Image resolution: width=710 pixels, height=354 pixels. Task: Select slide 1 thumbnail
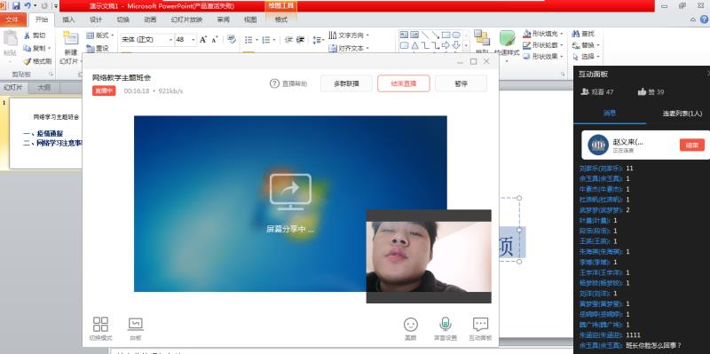[45, 134]
